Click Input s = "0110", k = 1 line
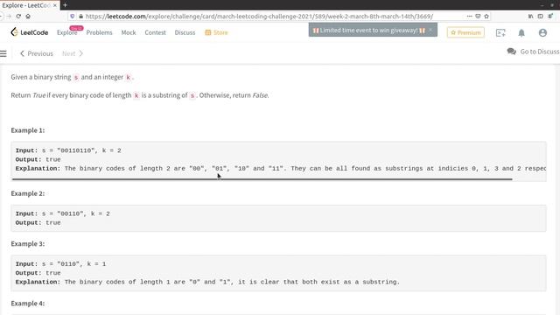This screenshot has height=315, width=560. tap(60, 264)
